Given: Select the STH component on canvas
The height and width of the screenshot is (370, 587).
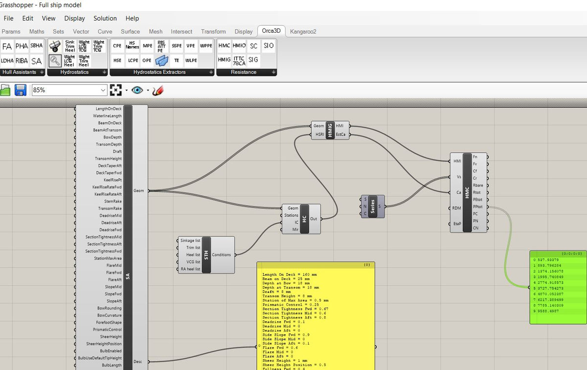Looking at the screenshot, I should coord(206,255).
